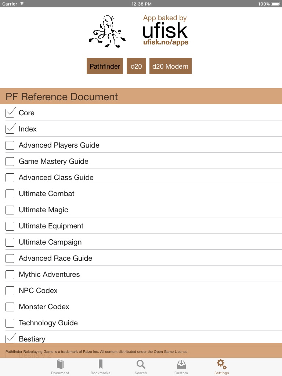Tap the Wi-Fi status bar icon
Screen dimensions: 282x376
click(22, 4)
